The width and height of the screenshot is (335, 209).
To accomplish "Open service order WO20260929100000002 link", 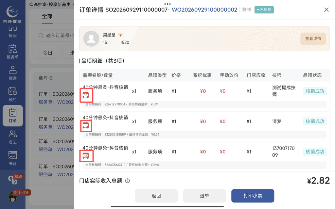I will pyautogui.click(x=204, y=10).
